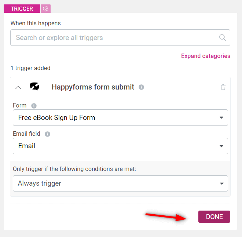Viewport: 242px width, 237px height.
Task: Click the 1 trigger added text
Action: pos(30,68)
